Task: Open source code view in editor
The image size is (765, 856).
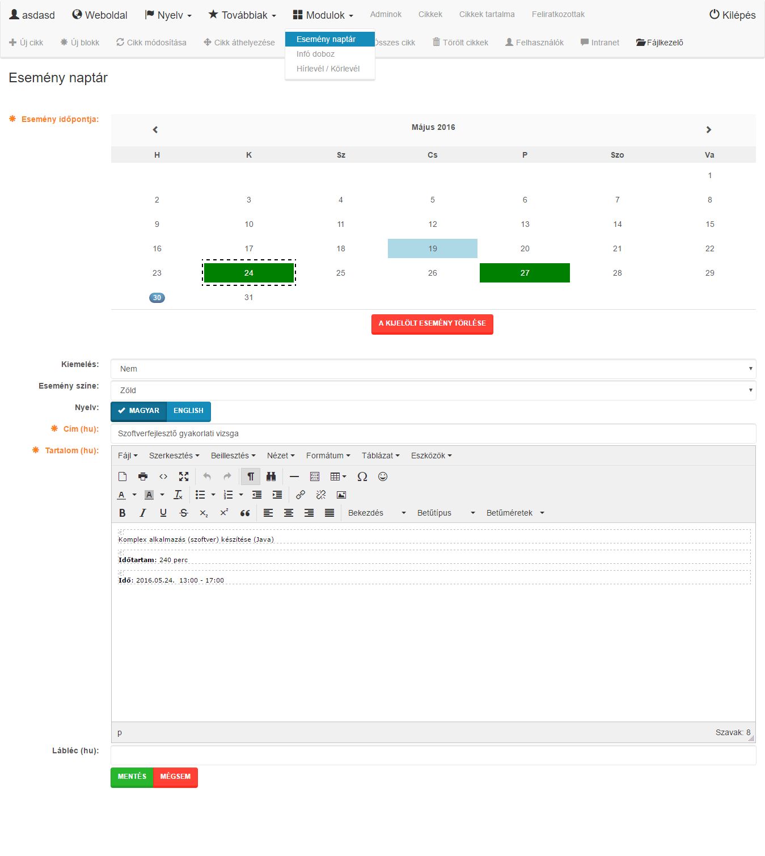Action: click(x=163, y=477)
